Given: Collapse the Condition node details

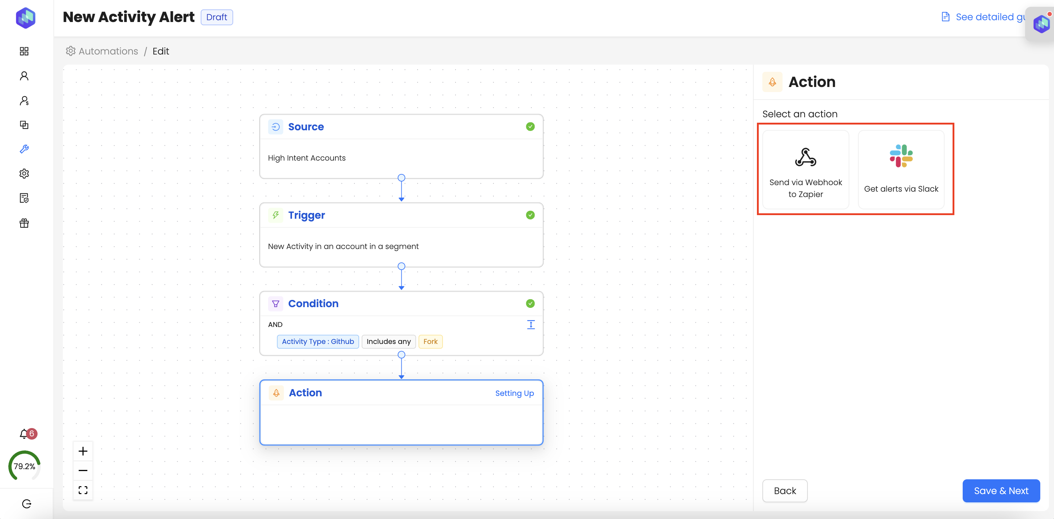Looking at the screenshot, I should click(531, 325).
